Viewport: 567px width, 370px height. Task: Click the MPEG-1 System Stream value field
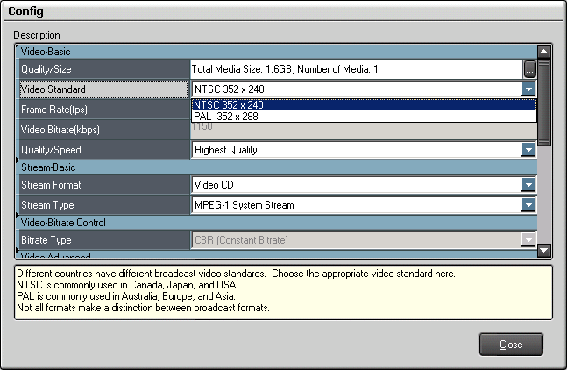click(x=355, y=205)
